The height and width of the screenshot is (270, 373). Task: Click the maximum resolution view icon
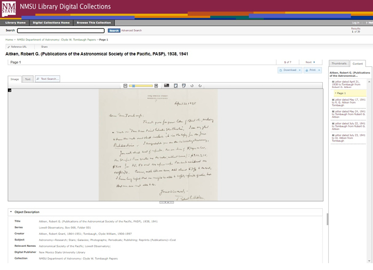point(167,85)
